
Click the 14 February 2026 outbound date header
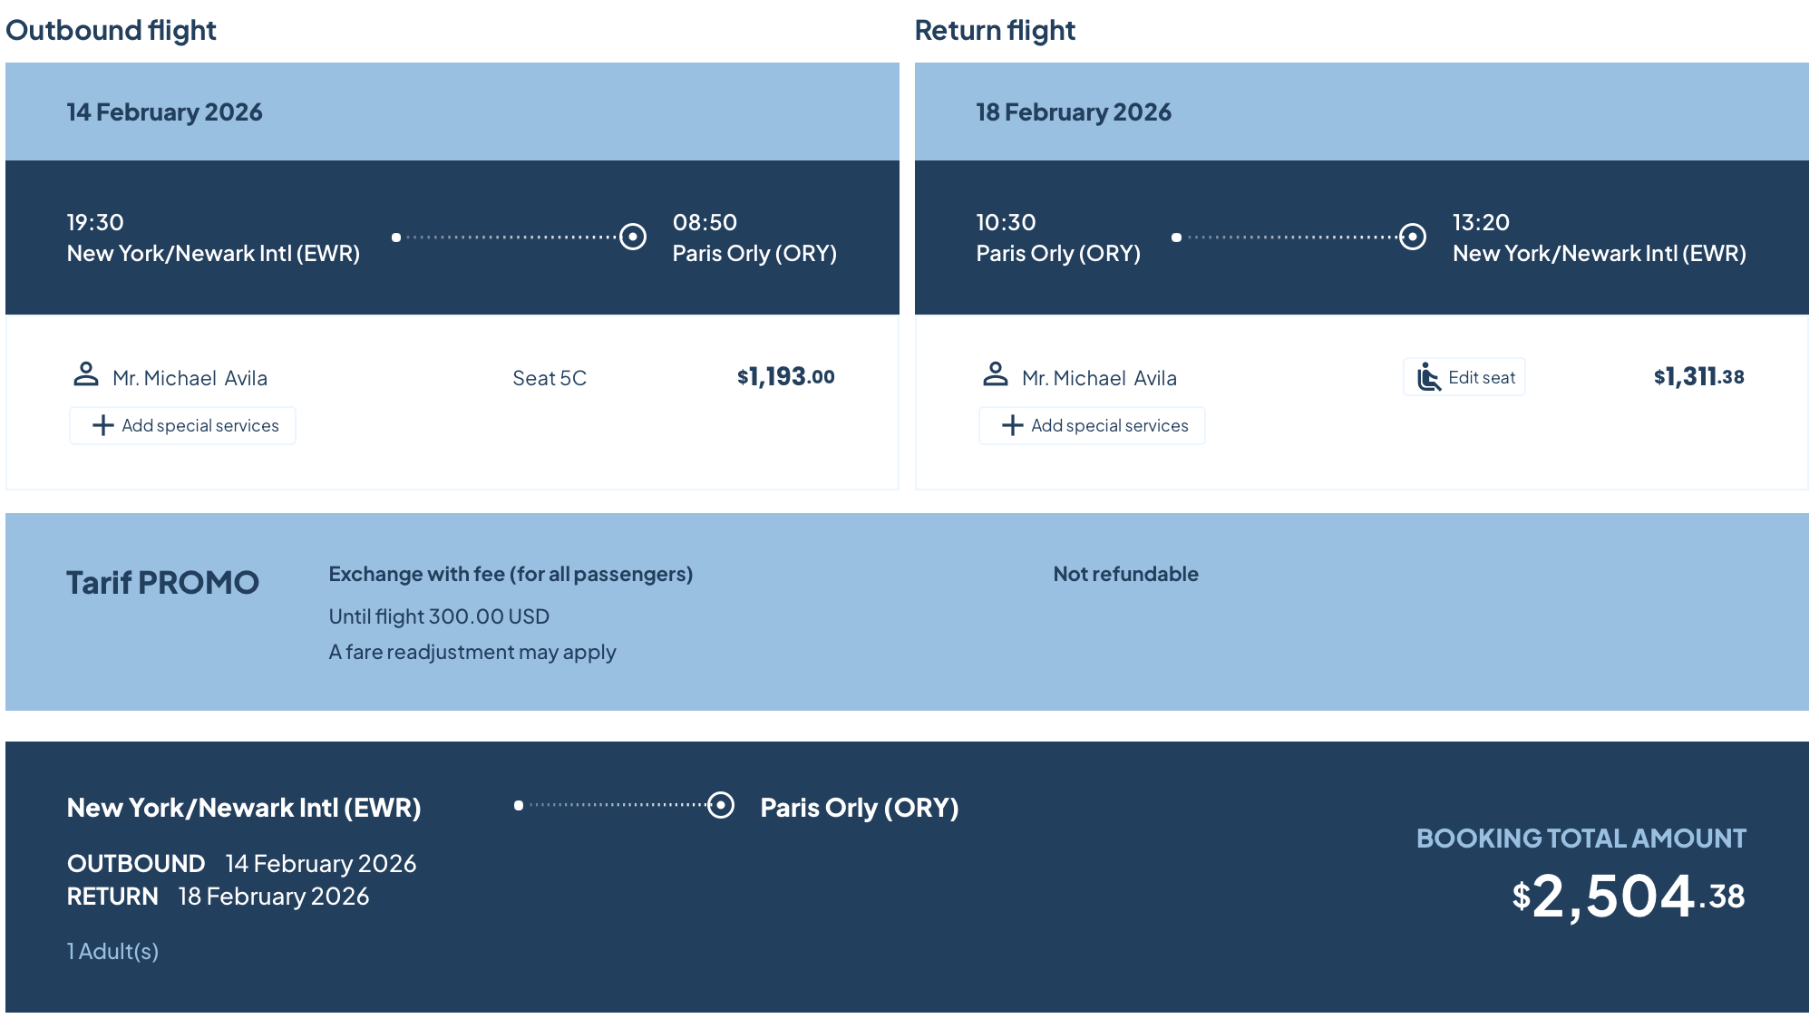coord(165,112)
